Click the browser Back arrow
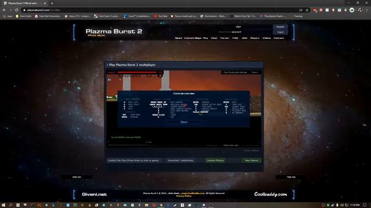The width and height of the screenshot is (371, 208). click(4, 10)
